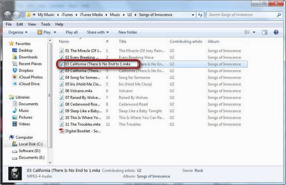Click the New folder button
286x185 pixels.
[x=128, y=33]
